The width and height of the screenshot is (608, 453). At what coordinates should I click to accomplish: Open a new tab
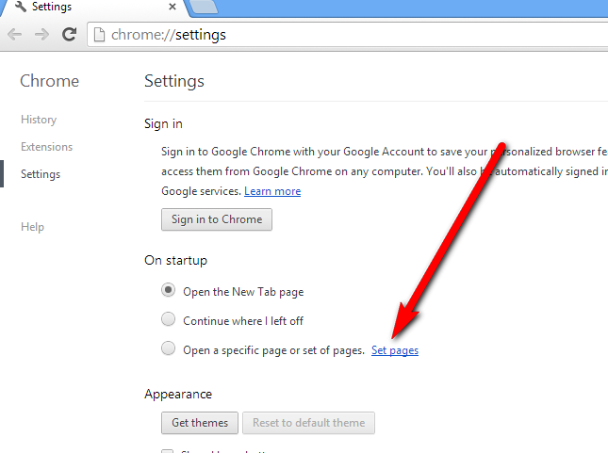[x=205, y=7]
